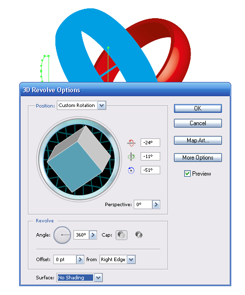Screen dimensions: 245x295
Task: Click More Options button
Action: [x=198, y=158]
